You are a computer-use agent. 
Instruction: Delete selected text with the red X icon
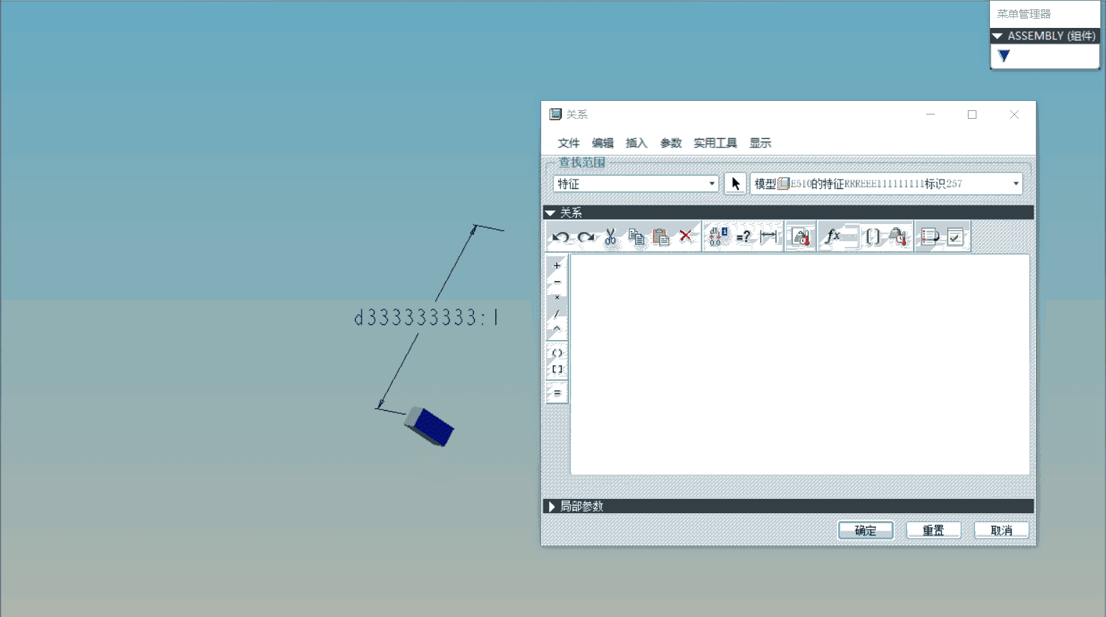(x=686, y=236)
